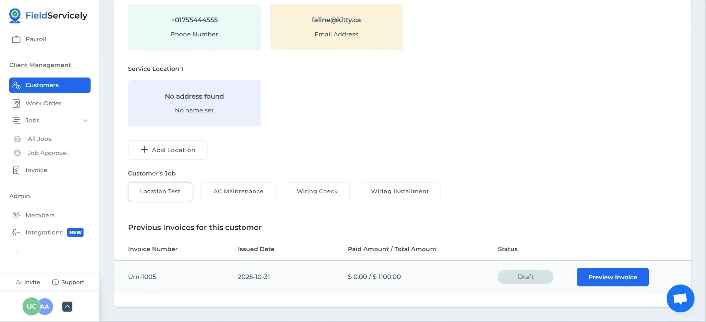Open Payroll via its wallet icon

[16, 39]
